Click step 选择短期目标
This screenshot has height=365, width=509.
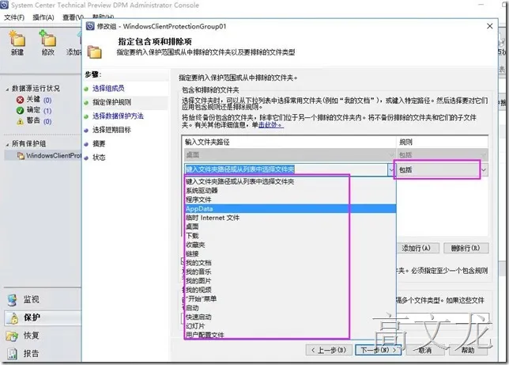click(x=111, y=130)
